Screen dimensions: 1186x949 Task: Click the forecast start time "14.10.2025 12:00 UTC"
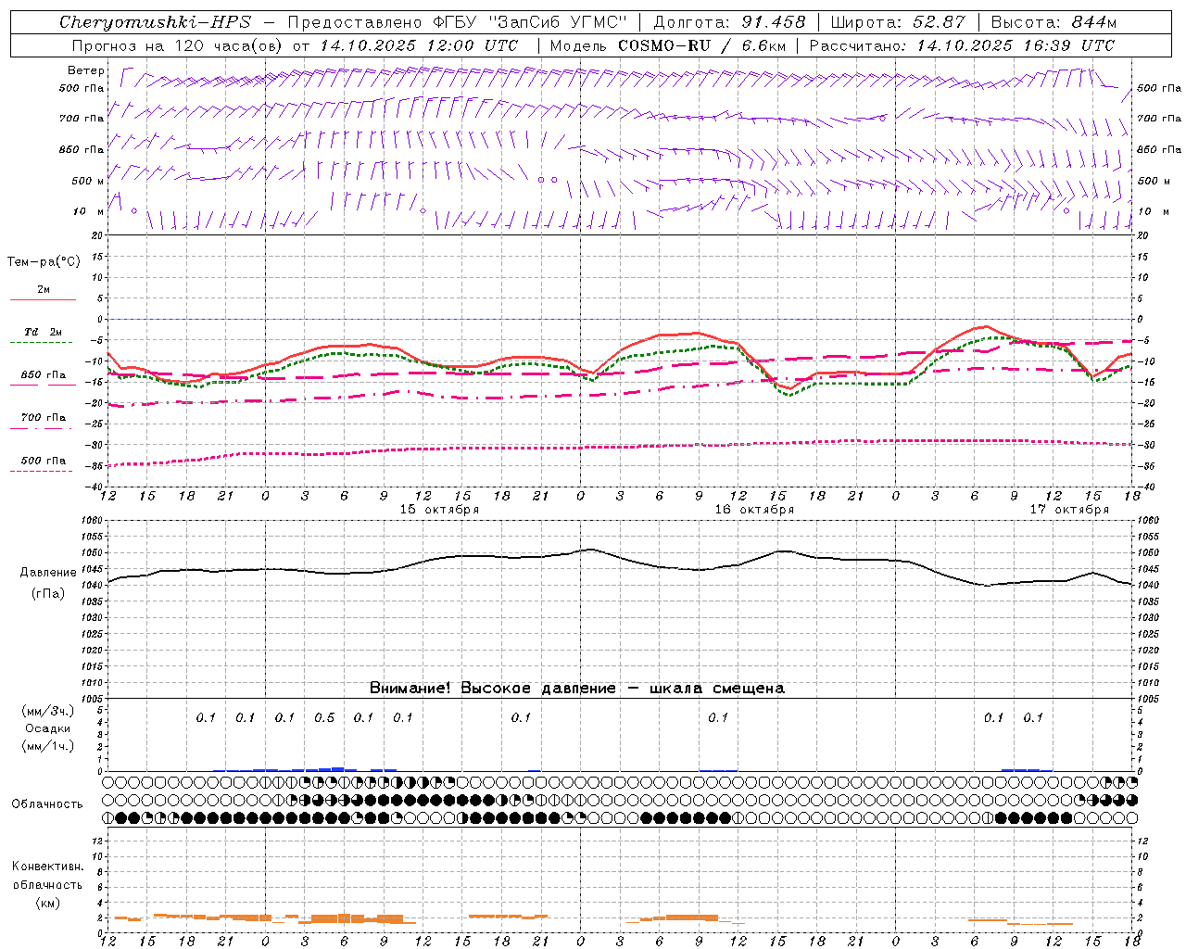point(419,45)
